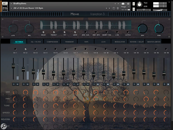The width and height of the screenshot is (173, 130).
Task: Click the TUNE knob for channel 5
Action: click(56, 106)
